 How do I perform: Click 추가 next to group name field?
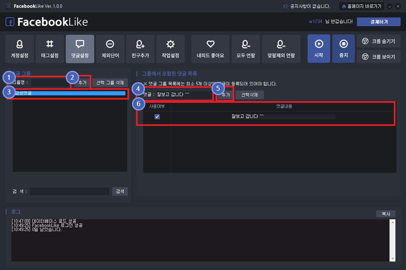coord(82,83)
